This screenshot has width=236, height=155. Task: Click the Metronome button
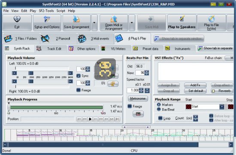pos(138,98)
